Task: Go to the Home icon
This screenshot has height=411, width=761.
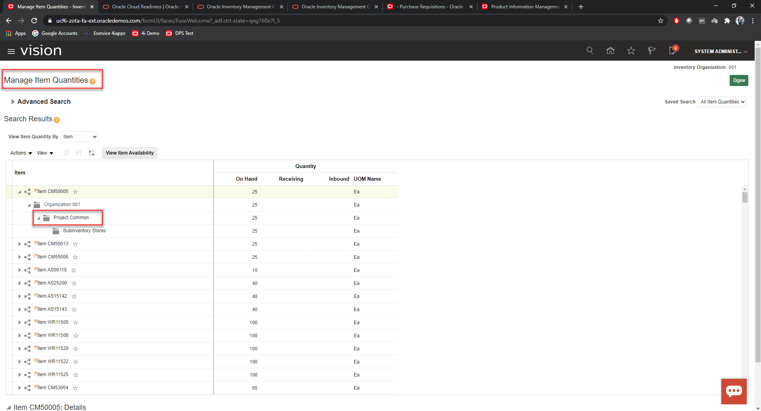Action: coord(610,51)
